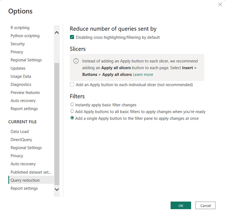
Task: Open the Diagnostics section
Action: coord(21,84)
